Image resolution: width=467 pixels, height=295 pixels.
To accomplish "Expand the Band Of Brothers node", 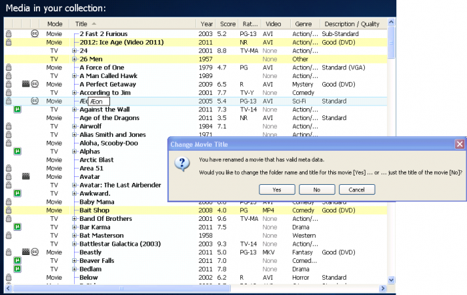I will (x=74, y=218).
